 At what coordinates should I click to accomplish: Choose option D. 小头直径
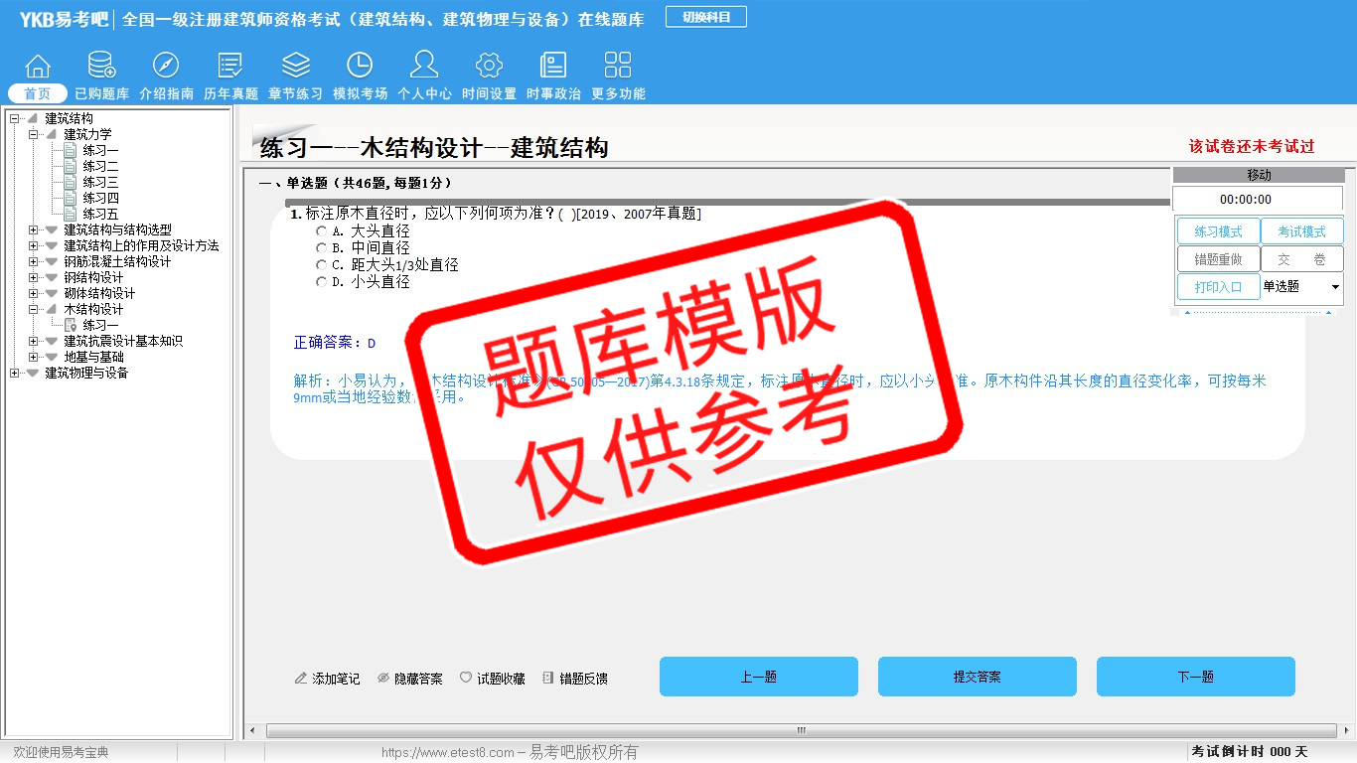point(321,282)
